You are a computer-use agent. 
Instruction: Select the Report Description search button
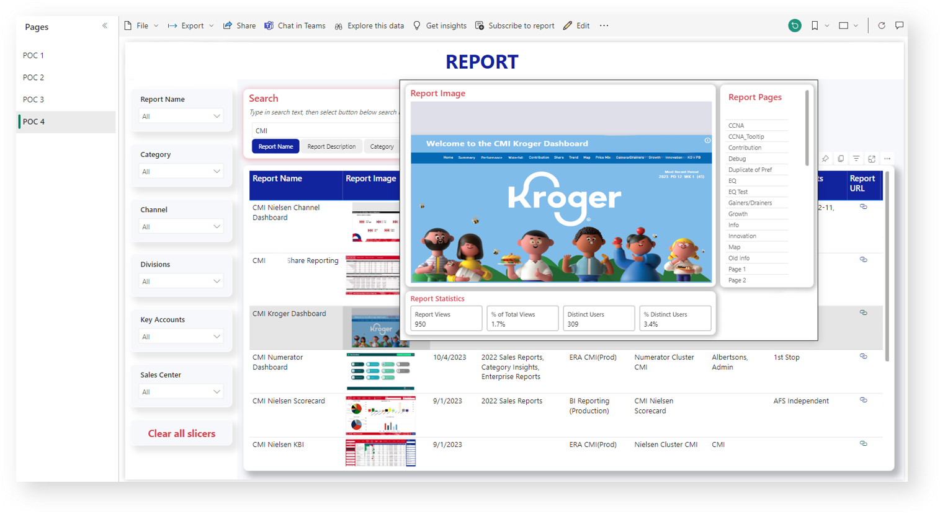[331, 146]
